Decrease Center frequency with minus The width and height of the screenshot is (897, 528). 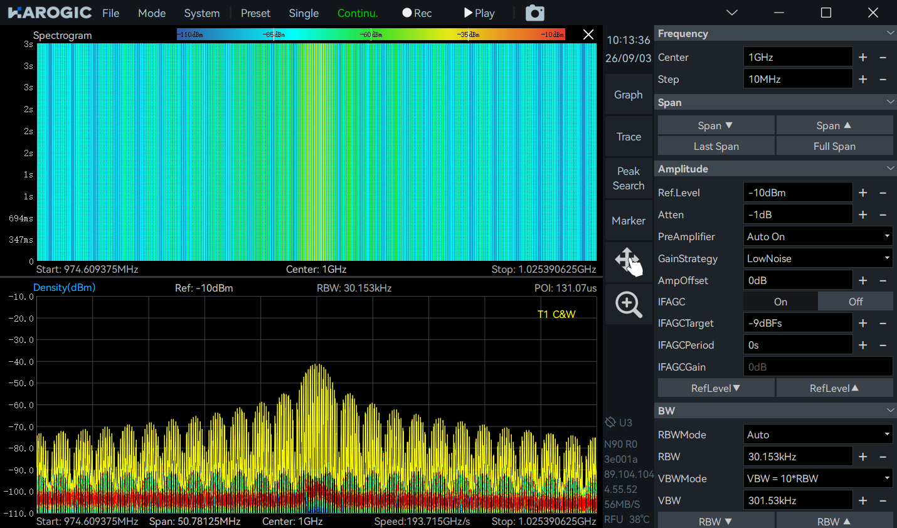883,57
